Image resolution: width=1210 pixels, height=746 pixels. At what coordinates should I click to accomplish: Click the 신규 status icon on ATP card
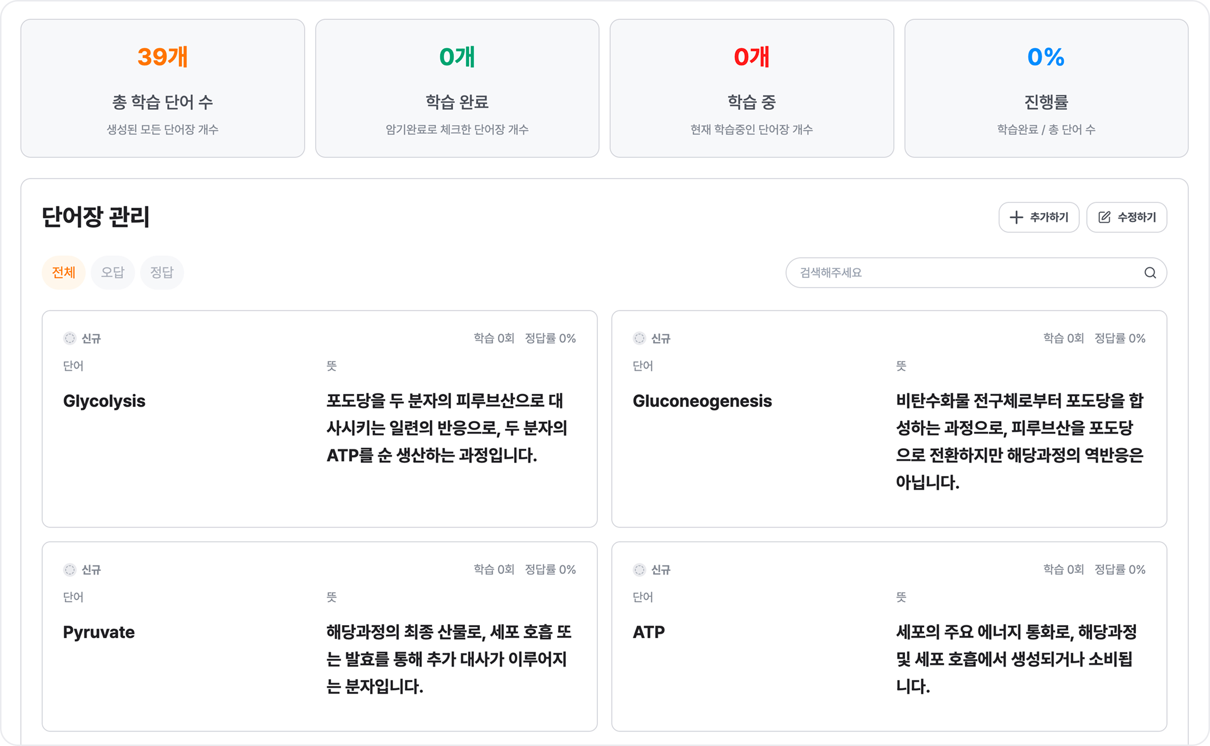click(x=639, y=570)
